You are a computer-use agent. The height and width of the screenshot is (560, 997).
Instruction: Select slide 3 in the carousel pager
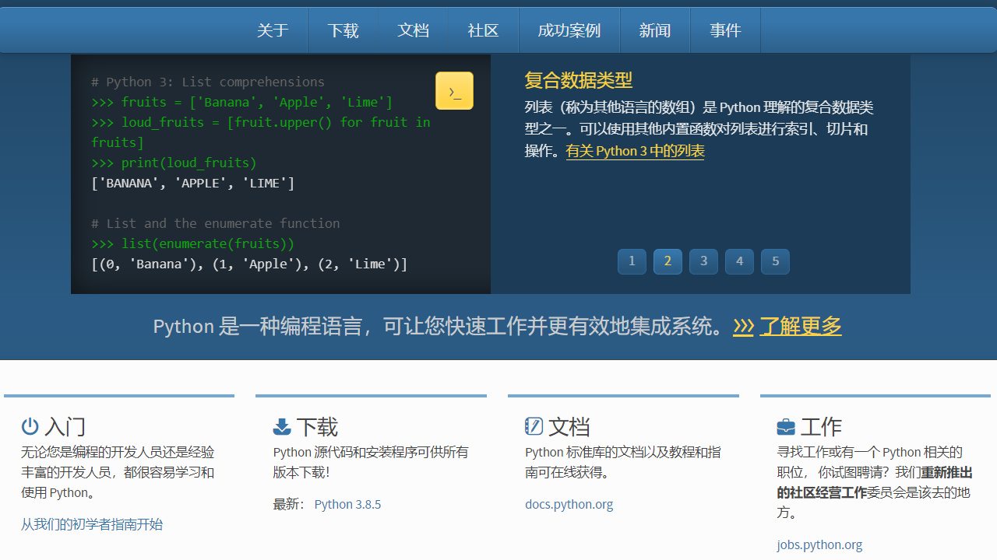pos(703,261)
